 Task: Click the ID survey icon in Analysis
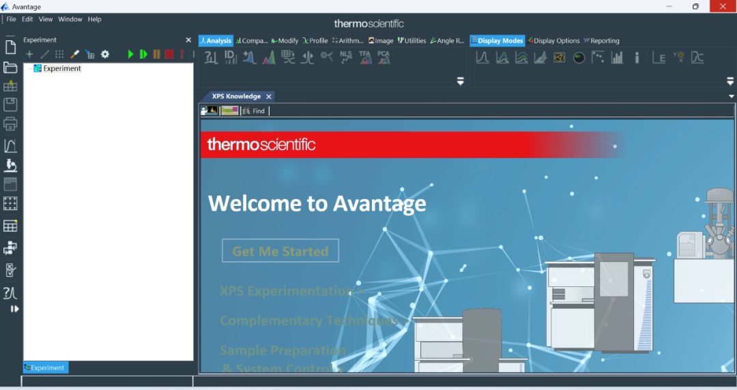click(x=231, y=57)
